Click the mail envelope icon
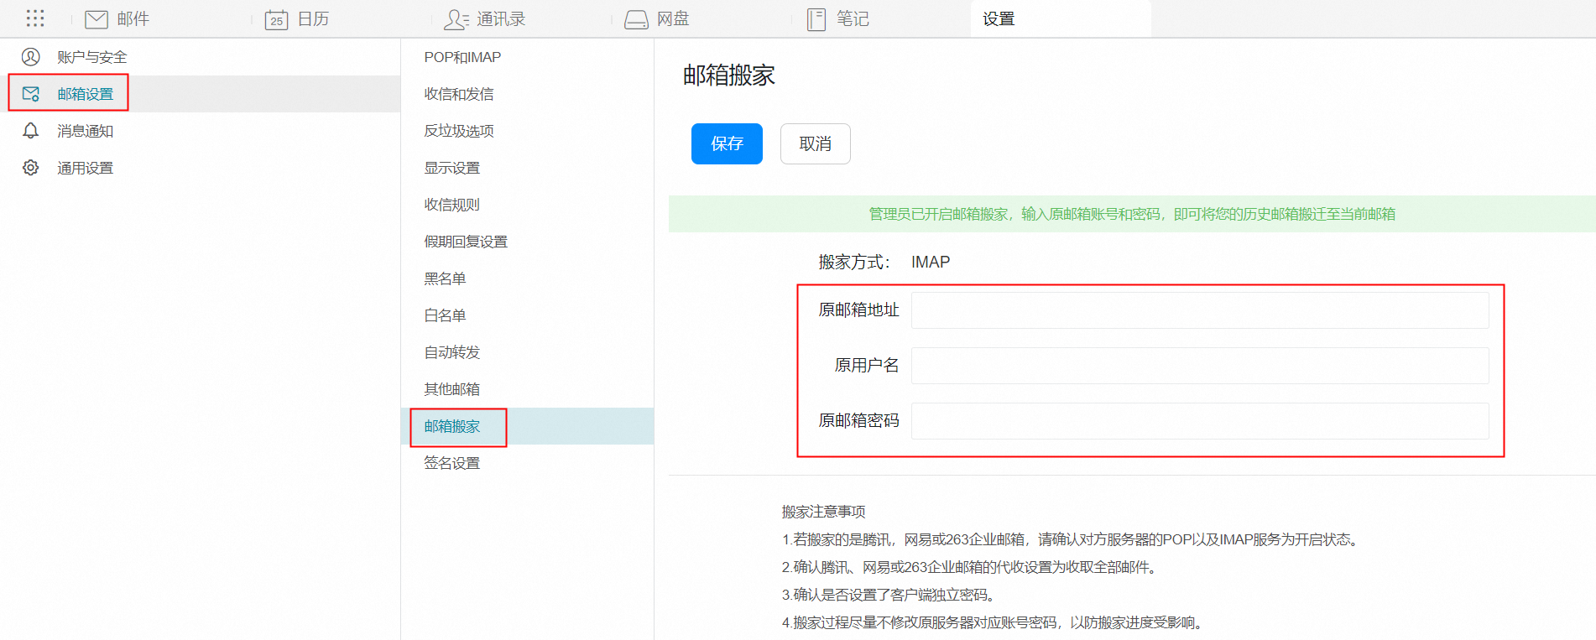Image resolution: width=1596 pixels, height=640 pixels. (96, 19)
